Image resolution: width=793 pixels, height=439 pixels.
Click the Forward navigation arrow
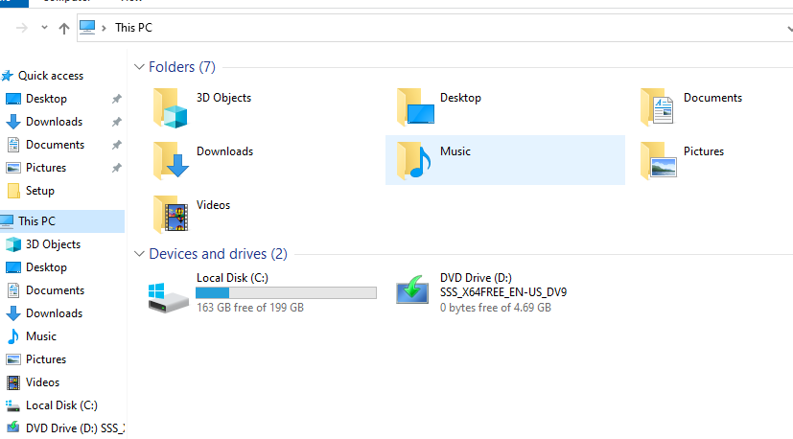coord(22,28)
